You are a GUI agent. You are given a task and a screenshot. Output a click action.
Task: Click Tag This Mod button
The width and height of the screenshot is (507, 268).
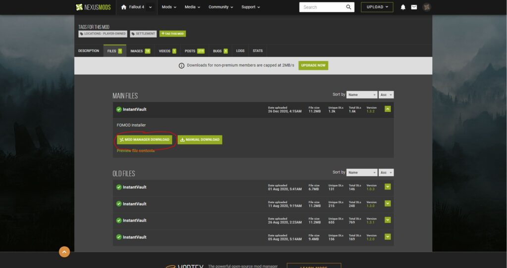point(173,34)
